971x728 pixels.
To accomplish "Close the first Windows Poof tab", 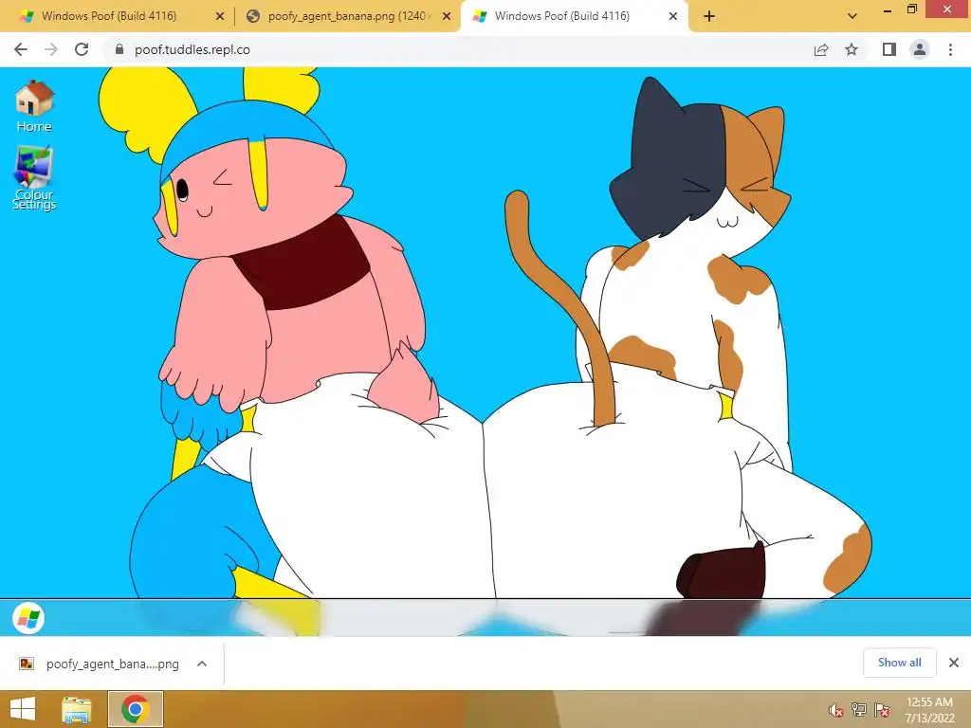I will [220, 17].
